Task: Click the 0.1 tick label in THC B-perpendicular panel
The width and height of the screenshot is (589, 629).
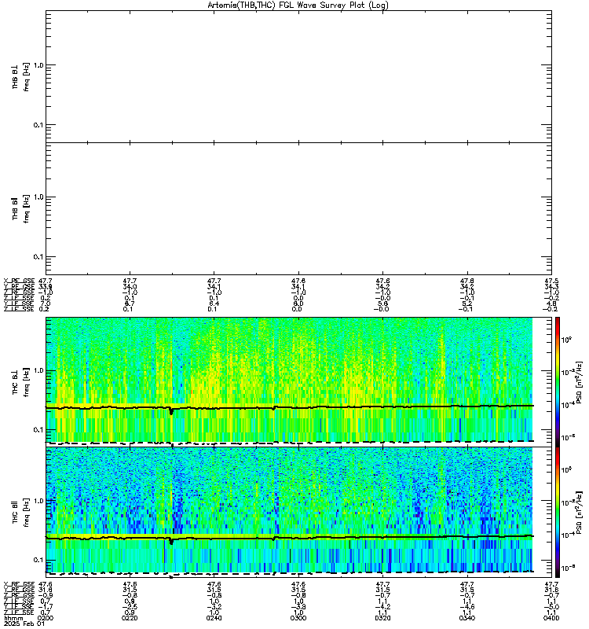Action: (38, 429)
